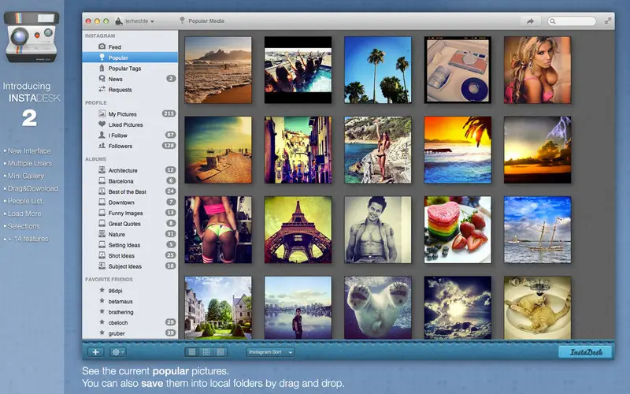This screenshot has width=630, height=394.
Task: Click the share arrow icon in toolbar
Action: pyautogui.click(x=530, y=21)
